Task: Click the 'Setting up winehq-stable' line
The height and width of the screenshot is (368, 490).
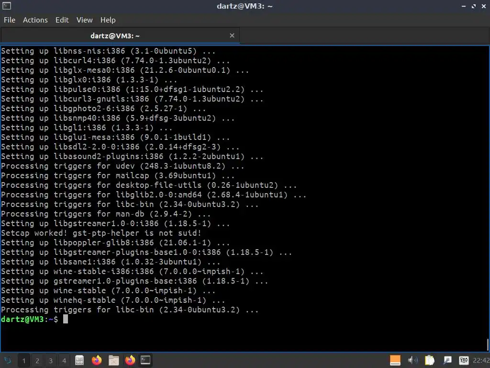Action: tap(113, 300)
